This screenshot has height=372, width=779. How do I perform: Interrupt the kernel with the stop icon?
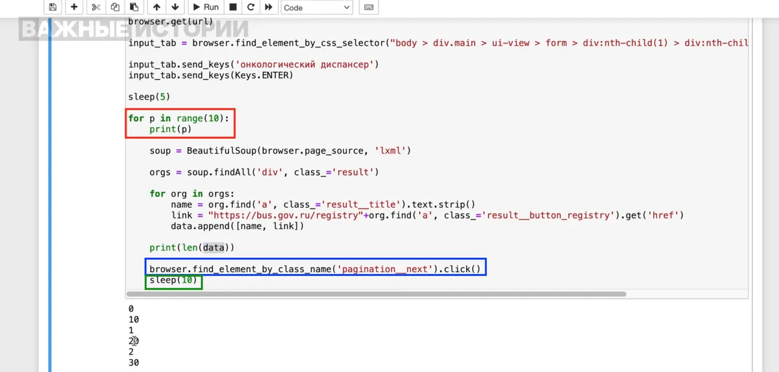coord(233,7)
